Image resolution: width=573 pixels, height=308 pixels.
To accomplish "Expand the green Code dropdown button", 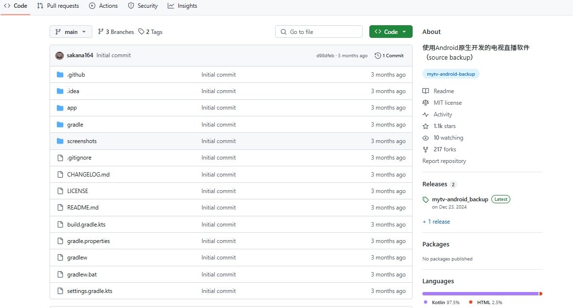I will (x=391, y=32).
